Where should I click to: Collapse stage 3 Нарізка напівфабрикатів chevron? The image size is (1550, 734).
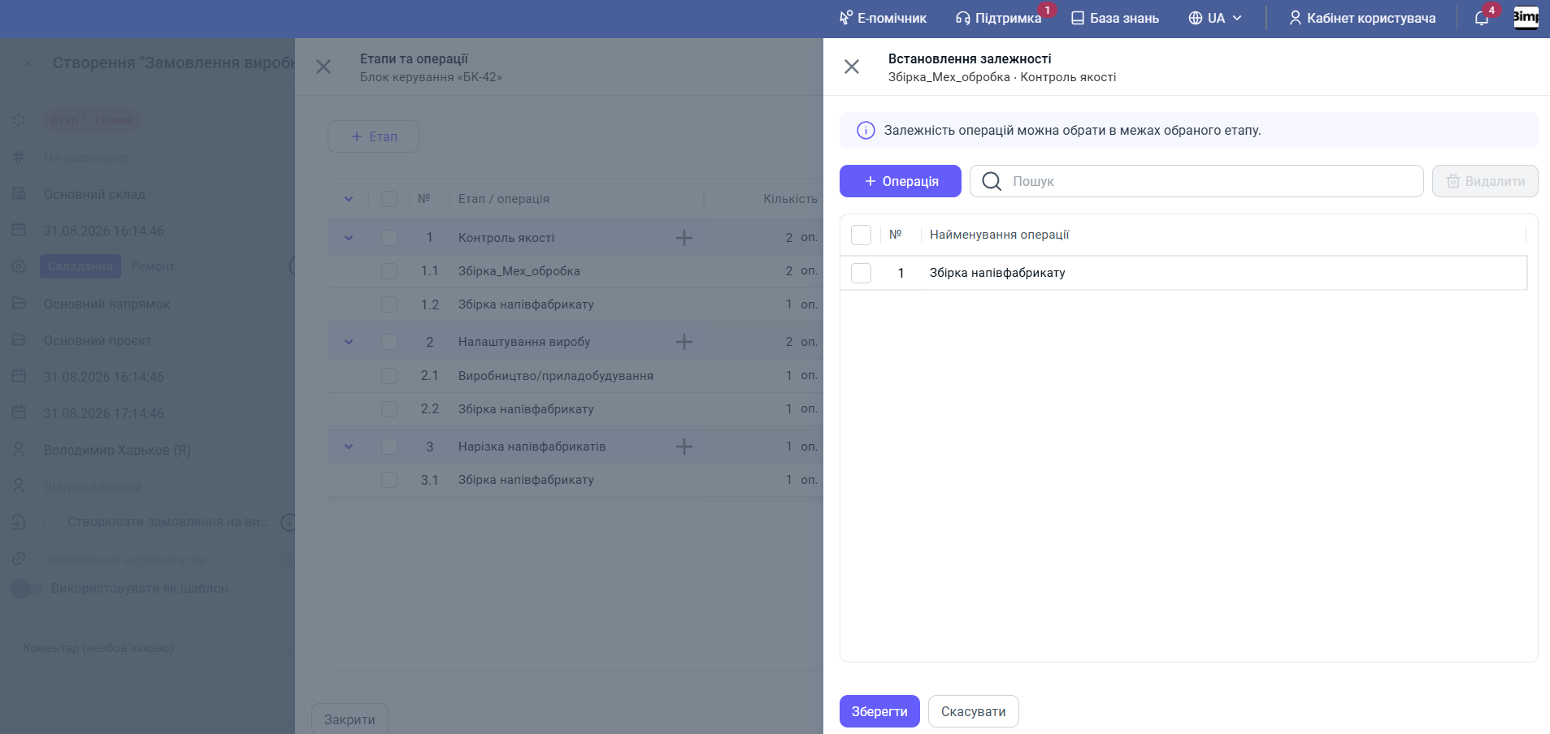tap(349, 447)
